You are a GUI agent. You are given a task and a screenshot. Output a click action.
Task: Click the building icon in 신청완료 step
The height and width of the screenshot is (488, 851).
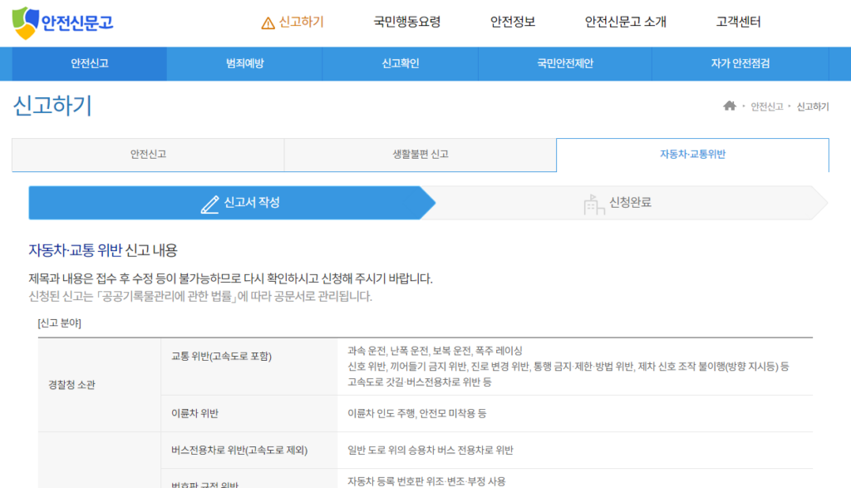593,205
